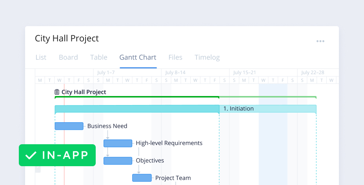This screenshot has width=364, height=185.
Task: Click the July 15–21 week header
Action: (x=244, y=73)
